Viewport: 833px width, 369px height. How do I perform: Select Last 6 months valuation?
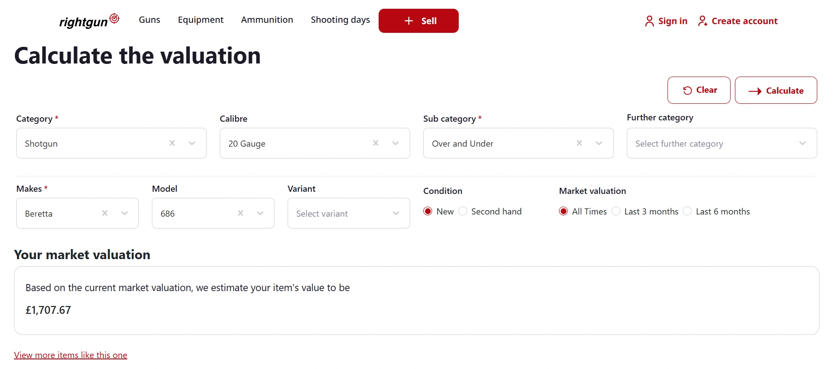coord(687,211)
